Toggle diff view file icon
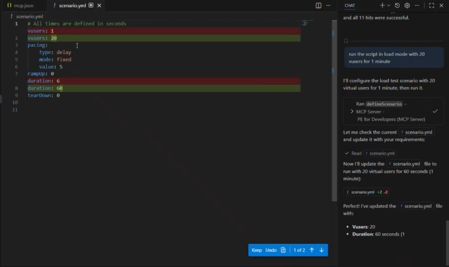Viewport: 449px width, 267px height. tap(283, 250)
